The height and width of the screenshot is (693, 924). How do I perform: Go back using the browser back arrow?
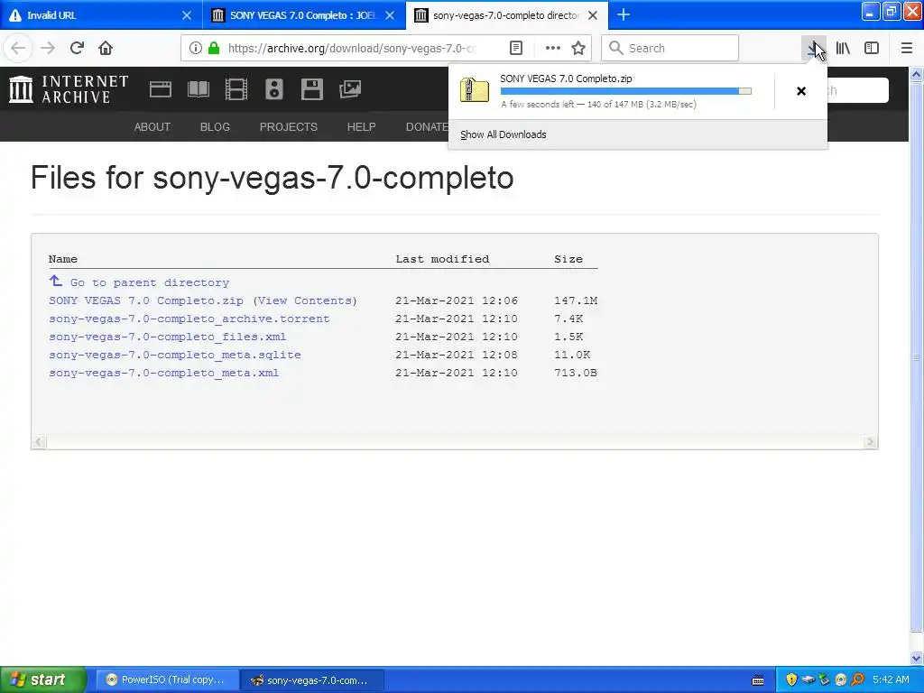click(x=18, y=49)
